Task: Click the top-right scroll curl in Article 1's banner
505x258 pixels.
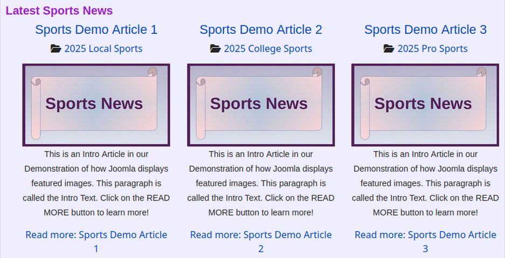Action: coord(152,72)
